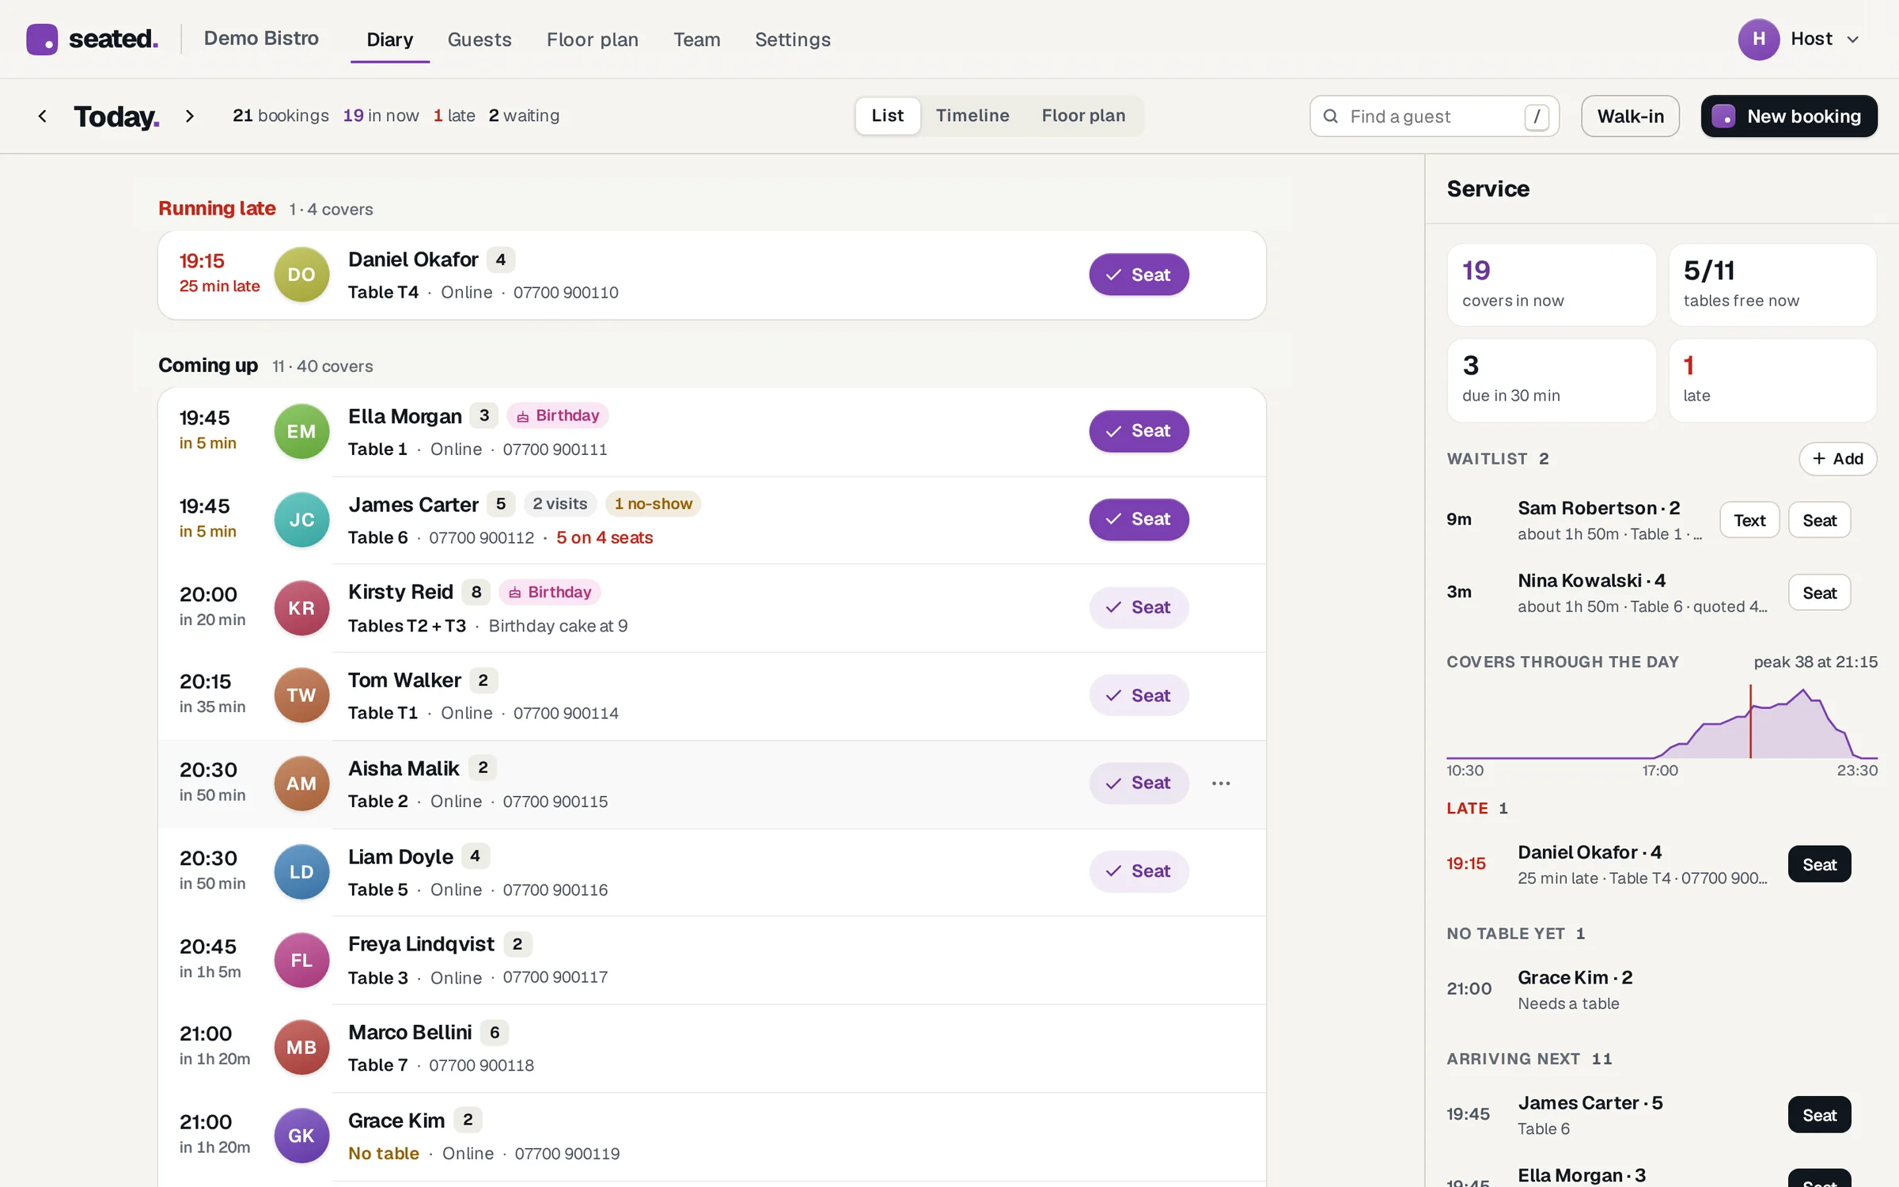
Task: Open more options for Aisha Malik
Action: 1221,783
